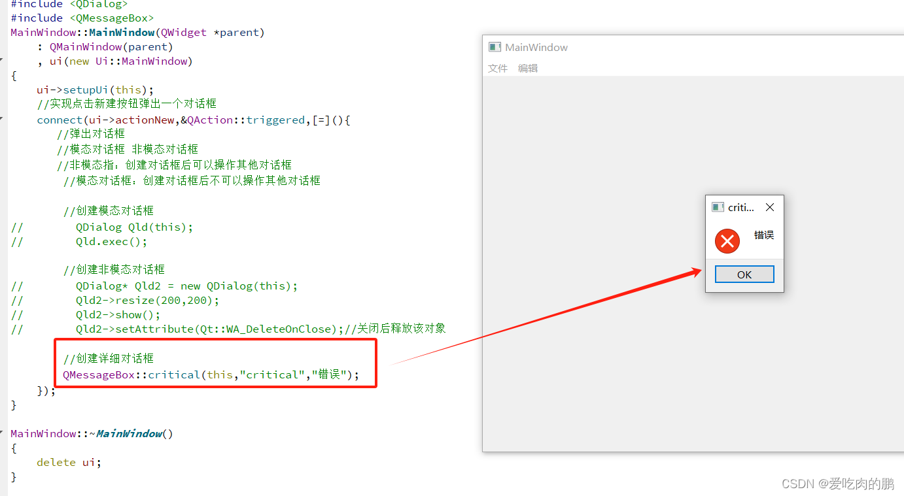Click the critical dialog title icon
The width and height of the screenshot is (904, 496).
point(718,207)
